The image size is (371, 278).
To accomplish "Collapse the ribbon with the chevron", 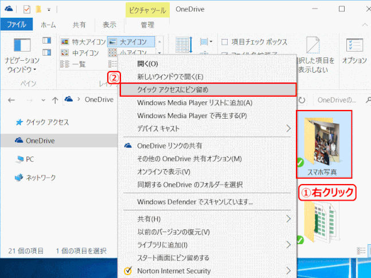I will pos(365,25).
